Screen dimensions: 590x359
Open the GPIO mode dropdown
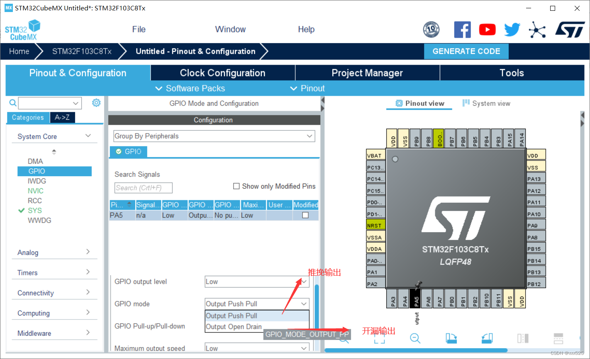tap(257, 304)
